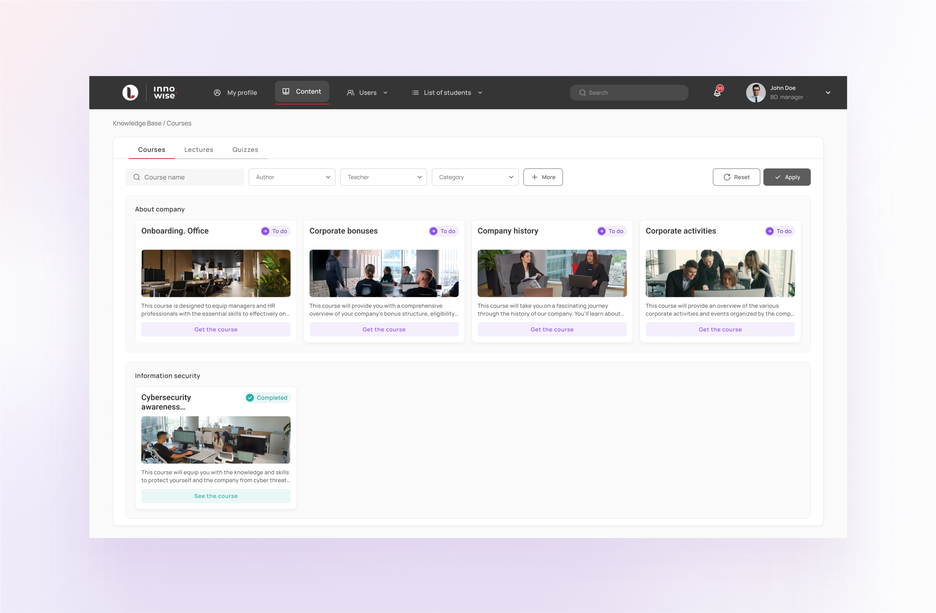936x613 pixels.
Task: Open the Cybersecurity awareness course image
Action: [216, 440]
